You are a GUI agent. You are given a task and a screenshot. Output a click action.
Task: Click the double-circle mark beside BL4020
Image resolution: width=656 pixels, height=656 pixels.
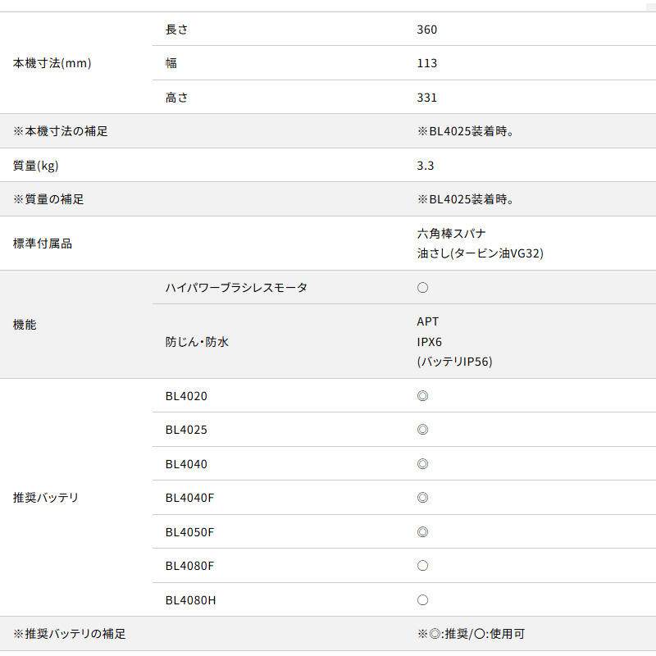coord(422,396)
